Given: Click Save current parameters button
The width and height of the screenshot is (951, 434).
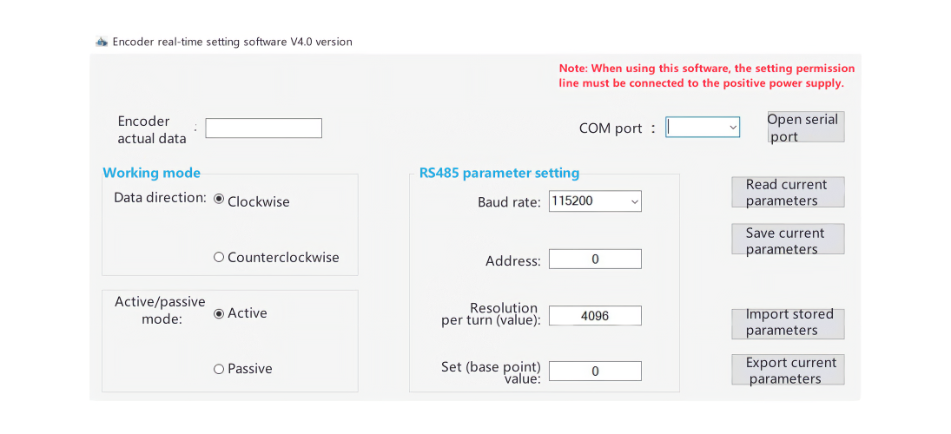Looking at the screenshot, I should point(788,239).
